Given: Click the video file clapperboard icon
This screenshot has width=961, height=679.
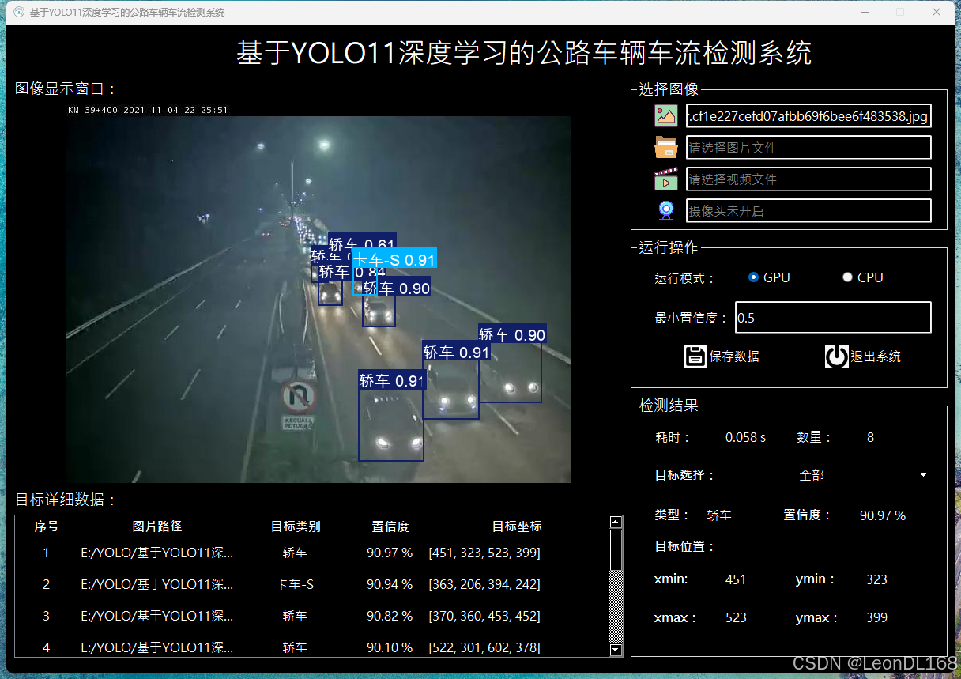Looking at the screenshot, I should pos(666,179).
